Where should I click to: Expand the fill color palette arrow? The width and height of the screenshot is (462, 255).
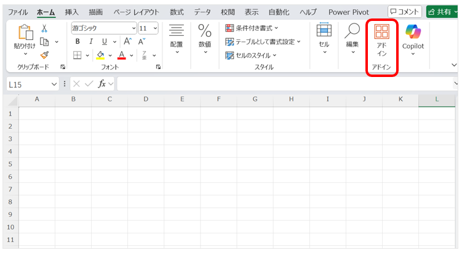point(110,55)
